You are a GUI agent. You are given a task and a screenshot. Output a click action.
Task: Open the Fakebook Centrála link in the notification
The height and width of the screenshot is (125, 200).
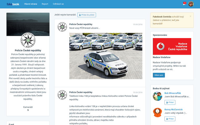click(x=162, y=17)
